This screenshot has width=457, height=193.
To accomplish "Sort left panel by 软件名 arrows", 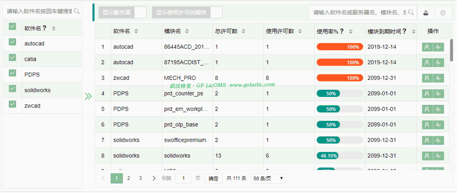I will pos(53,29).
